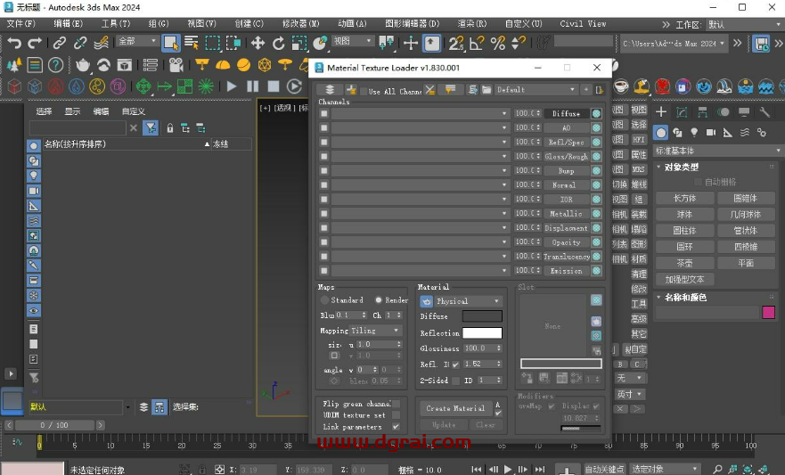
Task: Select the Cameras category icon
Action: point(711,132)
